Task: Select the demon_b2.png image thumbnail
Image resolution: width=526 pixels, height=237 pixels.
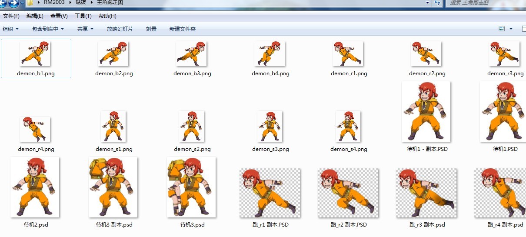Action: click(x=113, y=54)
